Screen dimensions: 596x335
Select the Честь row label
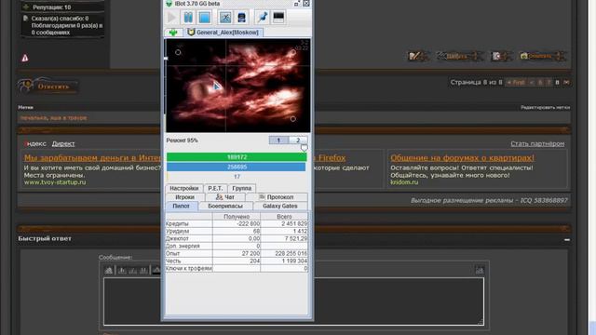[x=189, y=261]
